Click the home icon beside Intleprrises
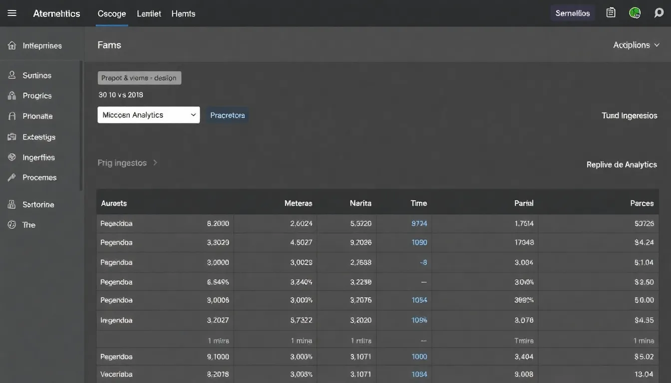671x383 pixels. pyautogui.click(x=12, y=45)
